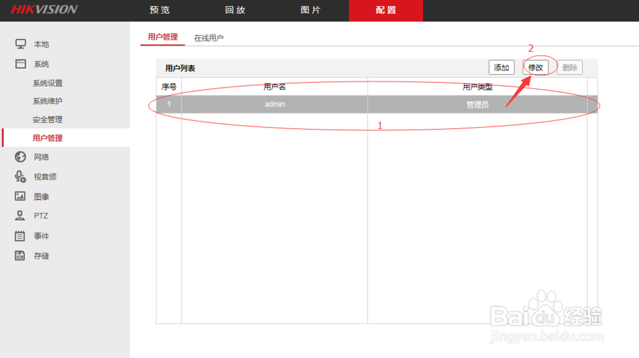Viewport: 639px width, 358px height.
Task: Expand the 网络 menu section
Action: click(42, 157)
